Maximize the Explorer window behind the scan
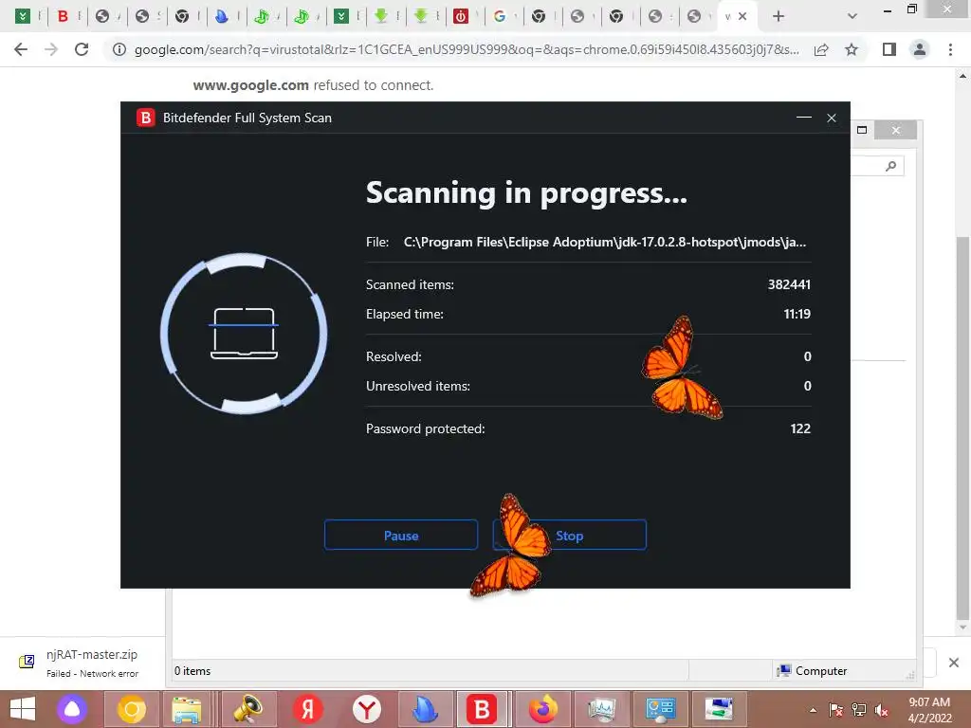Image resolution: width=971 pixels, height=728 pixels. pyautogui.click(x=862, y=130)
